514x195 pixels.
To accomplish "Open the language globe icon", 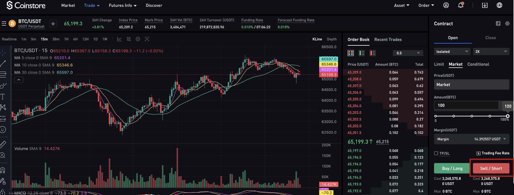I will pyautogui.click(x=499, y=5).
